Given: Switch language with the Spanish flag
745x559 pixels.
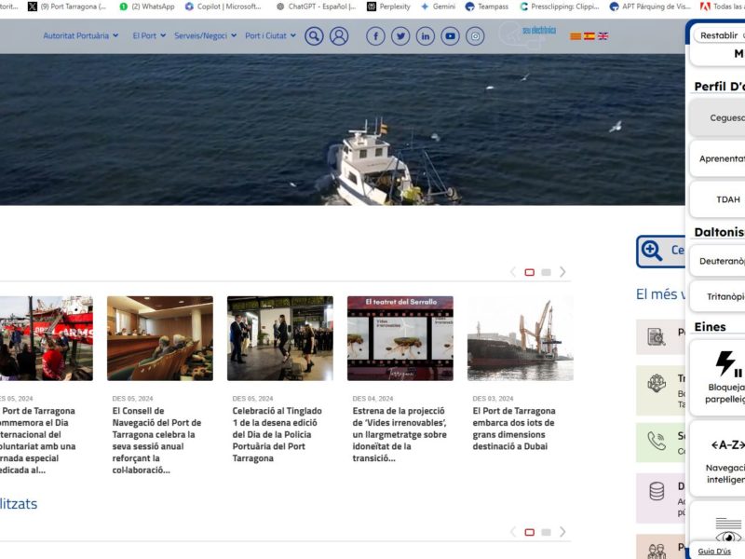Looking at the screenshot, I should tap(589, 36).
